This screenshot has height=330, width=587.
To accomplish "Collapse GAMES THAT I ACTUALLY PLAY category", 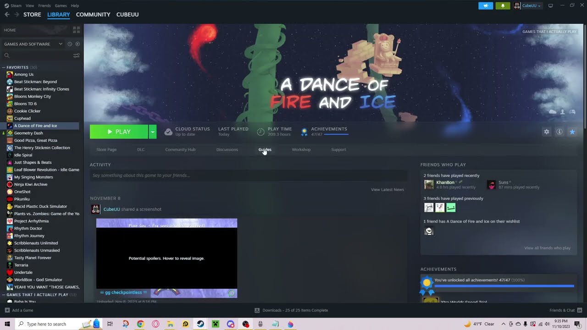I will point(4,295).
